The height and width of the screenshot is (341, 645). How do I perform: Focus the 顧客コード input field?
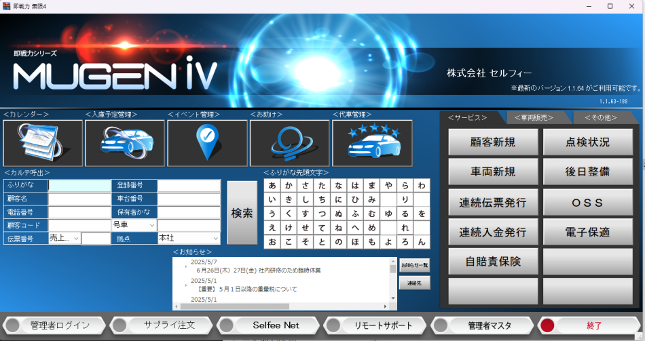(x=80, y=225)
